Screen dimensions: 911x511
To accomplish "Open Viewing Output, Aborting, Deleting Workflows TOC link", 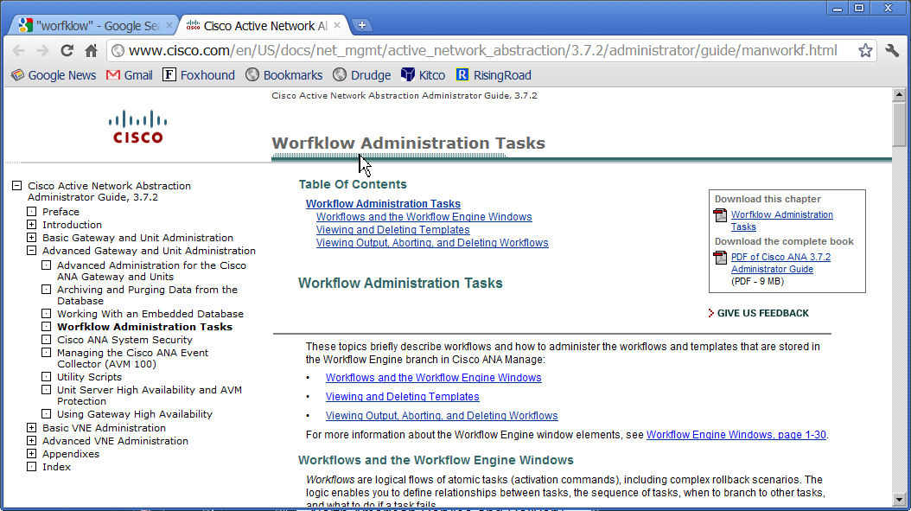I will click(432, 243).
